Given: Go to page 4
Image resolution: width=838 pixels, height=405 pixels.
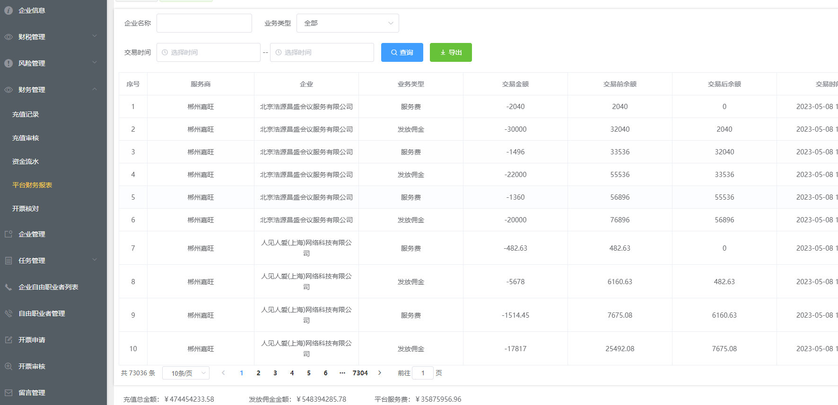Looking at the screenshot, I should (x=292, y=373).
